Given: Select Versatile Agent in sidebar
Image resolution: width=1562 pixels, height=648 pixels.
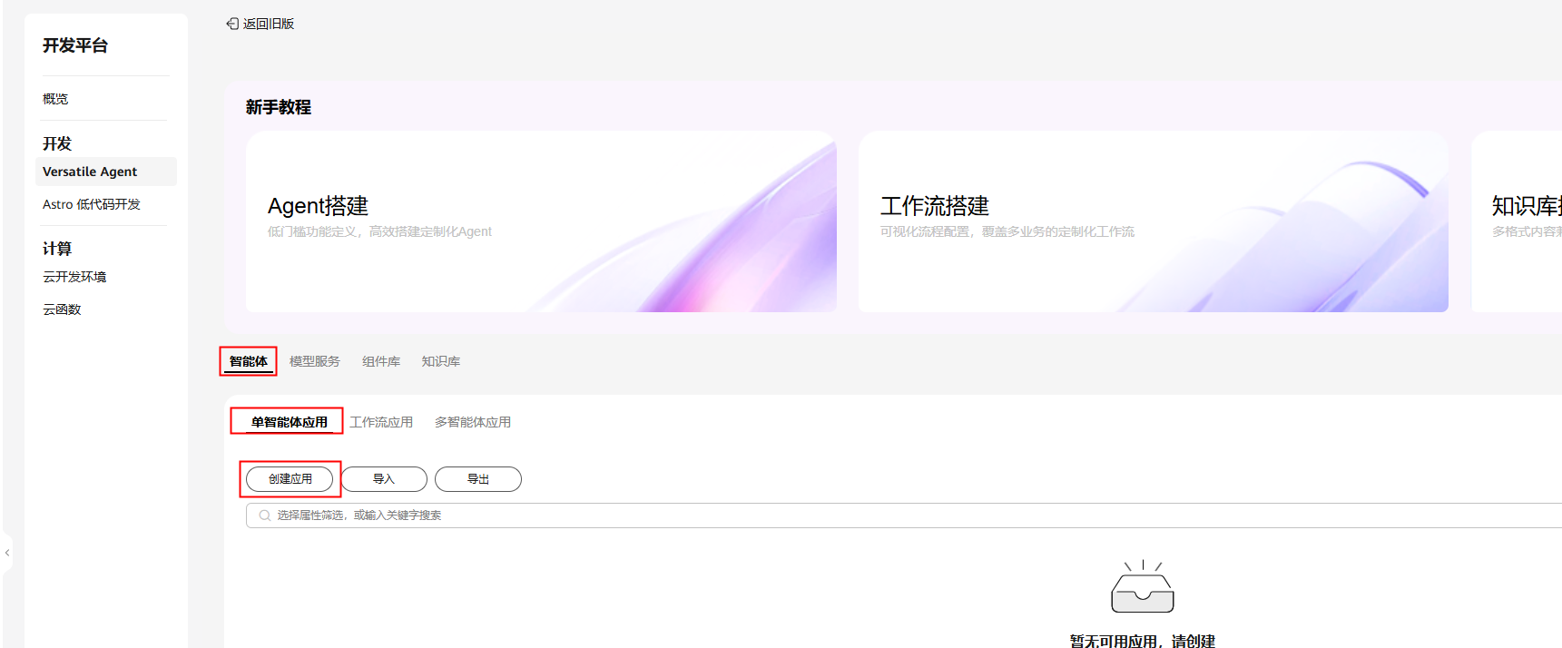Looking at the screenshot, I should 90,172.
